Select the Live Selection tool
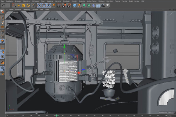176x117 pixels. point(14,5)
